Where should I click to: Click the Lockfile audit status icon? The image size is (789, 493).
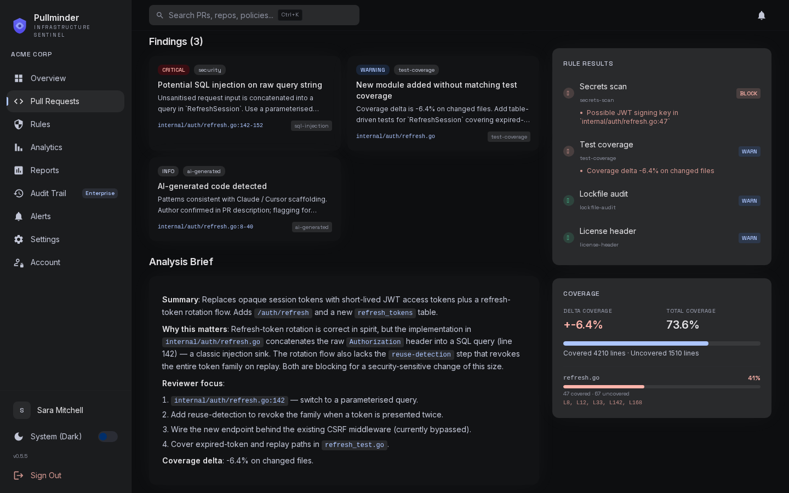569,200
